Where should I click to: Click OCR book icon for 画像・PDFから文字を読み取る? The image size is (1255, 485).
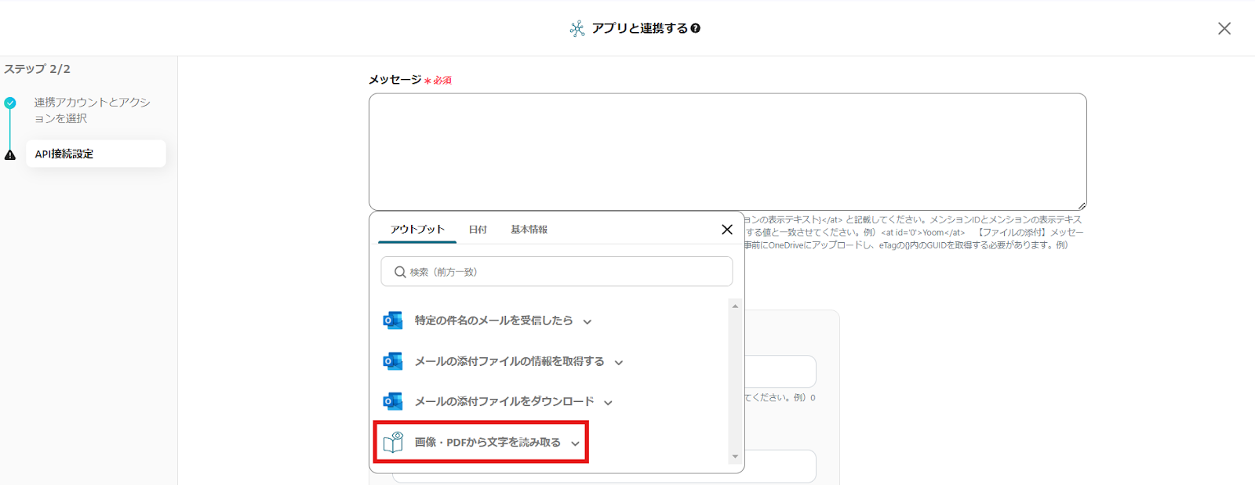[393, 442]
